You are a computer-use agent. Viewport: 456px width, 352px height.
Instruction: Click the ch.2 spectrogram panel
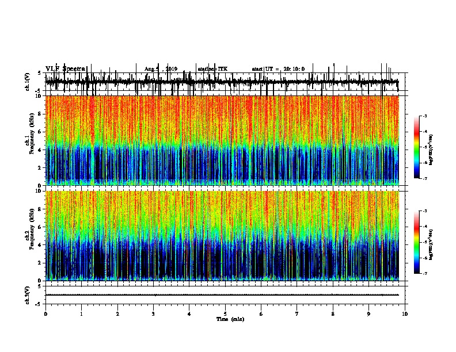tap(222, 236)
